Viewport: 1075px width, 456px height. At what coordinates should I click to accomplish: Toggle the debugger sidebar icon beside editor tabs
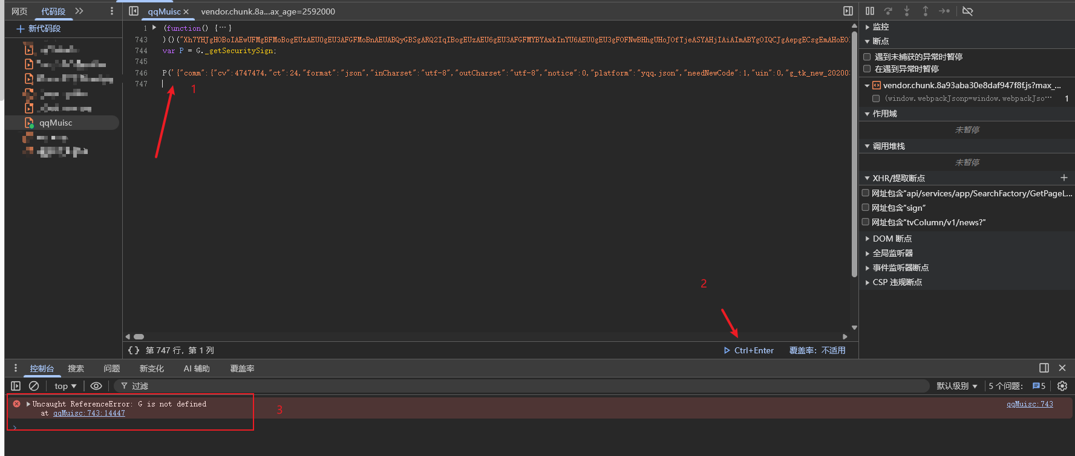(x=848, y=11)
